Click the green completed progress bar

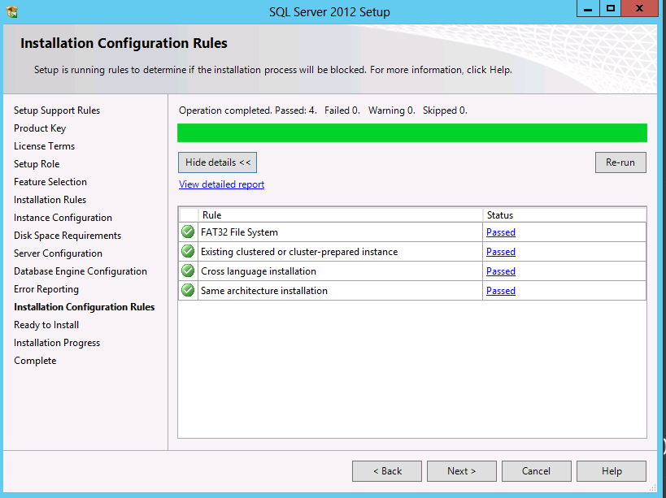[x=412, y=132]
